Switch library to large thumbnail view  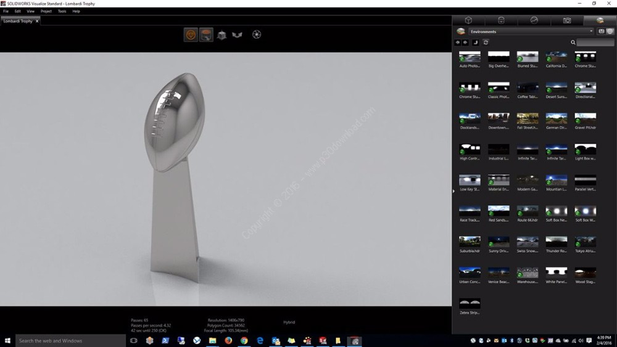click(610, 31)
